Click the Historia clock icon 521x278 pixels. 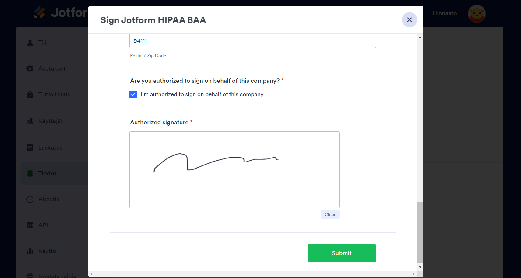click(30, 199)
